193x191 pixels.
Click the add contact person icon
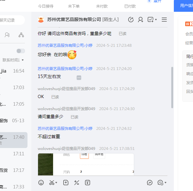pos(140,20)
